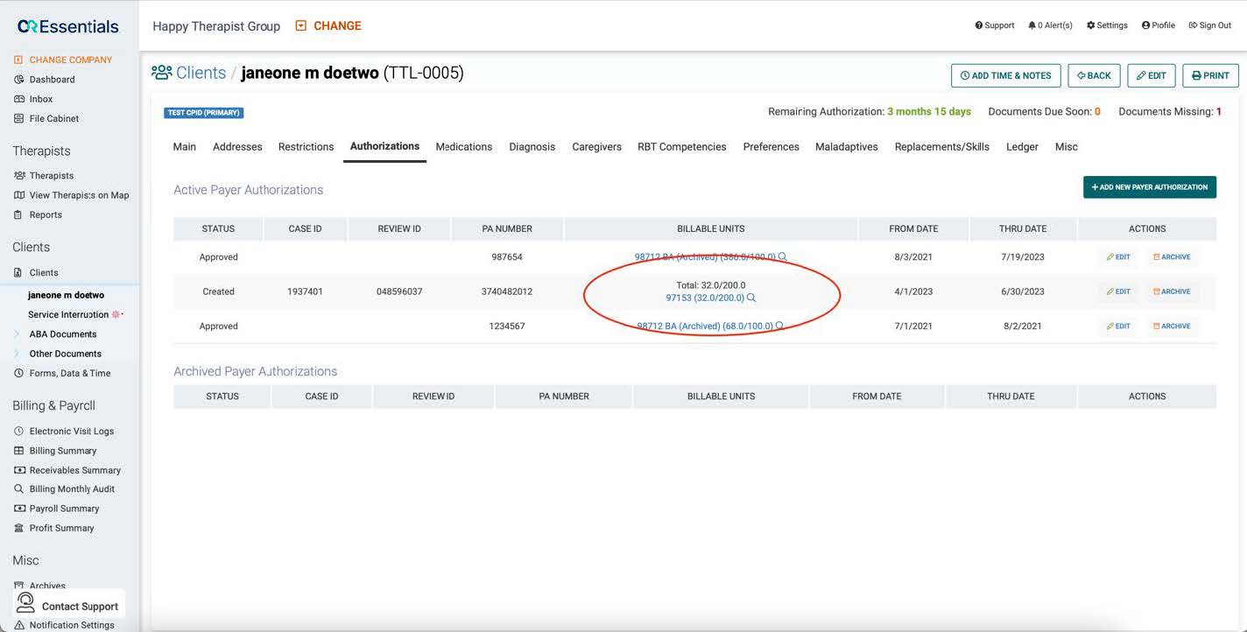Click the Contact Support headset icon

25,605
